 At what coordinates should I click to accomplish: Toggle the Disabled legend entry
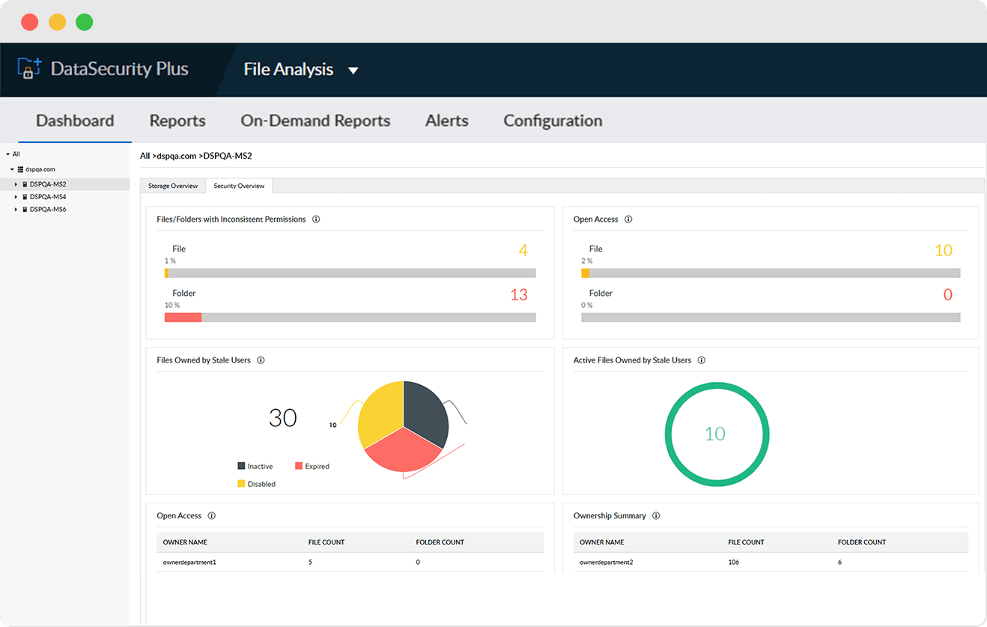[255, 484]
